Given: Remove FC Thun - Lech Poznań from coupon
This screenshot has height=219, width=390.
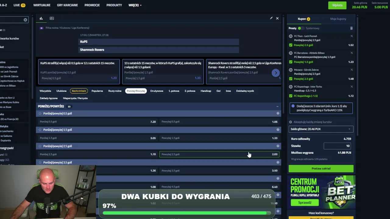Looking at the screenshot, I should pos(352,36).
